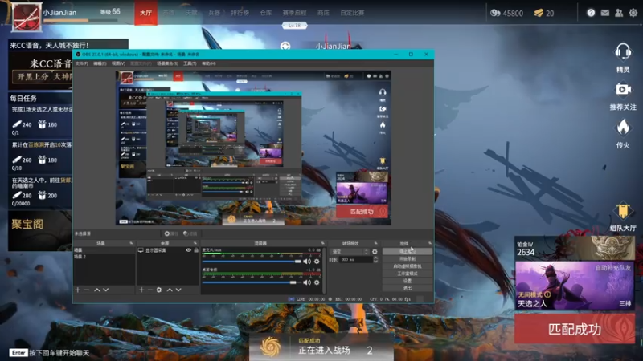Open 组队大厅 team lobby icon
The image size is (643, 361).
pos(623,211)
